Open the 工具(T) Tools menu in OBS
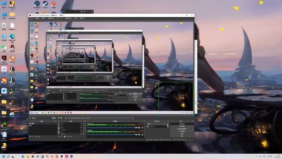The height and width of the screenshot is (159, 282). pos(76,18)
